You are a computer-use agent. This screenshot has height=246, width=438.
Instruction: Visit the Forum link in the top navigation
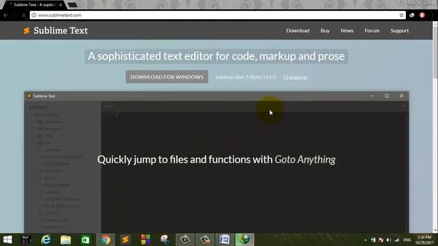(x=372, y=31)
